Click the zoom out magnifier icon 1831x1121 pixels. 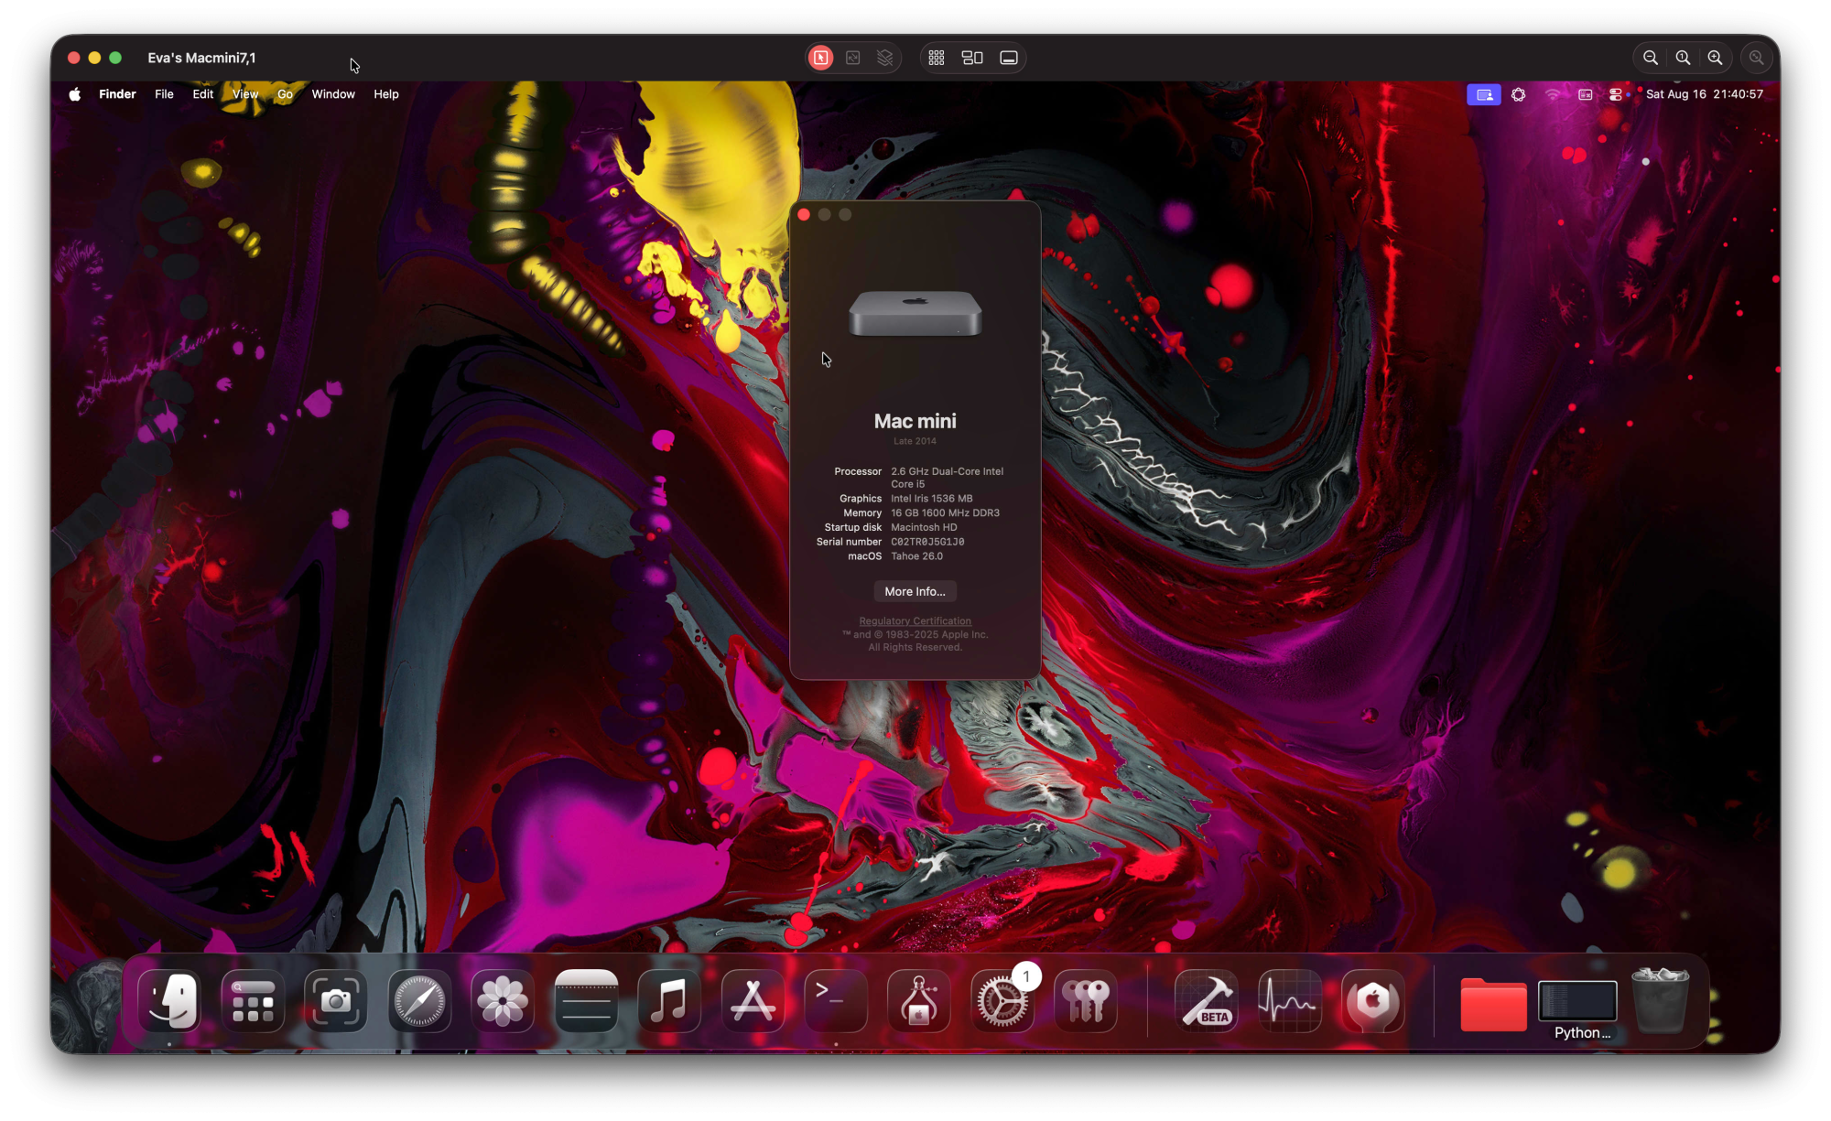click(x=1650, y=58)
